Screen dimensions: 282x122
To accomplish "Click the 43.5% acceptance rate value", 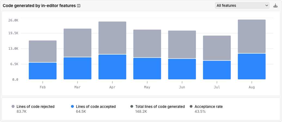I will 200,111.
